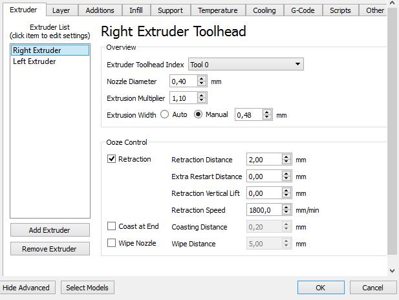Image resolution: width=399 pixels, height=300 pixels.
Task: Click the Add Extruder button
Action: coord(50,230)
